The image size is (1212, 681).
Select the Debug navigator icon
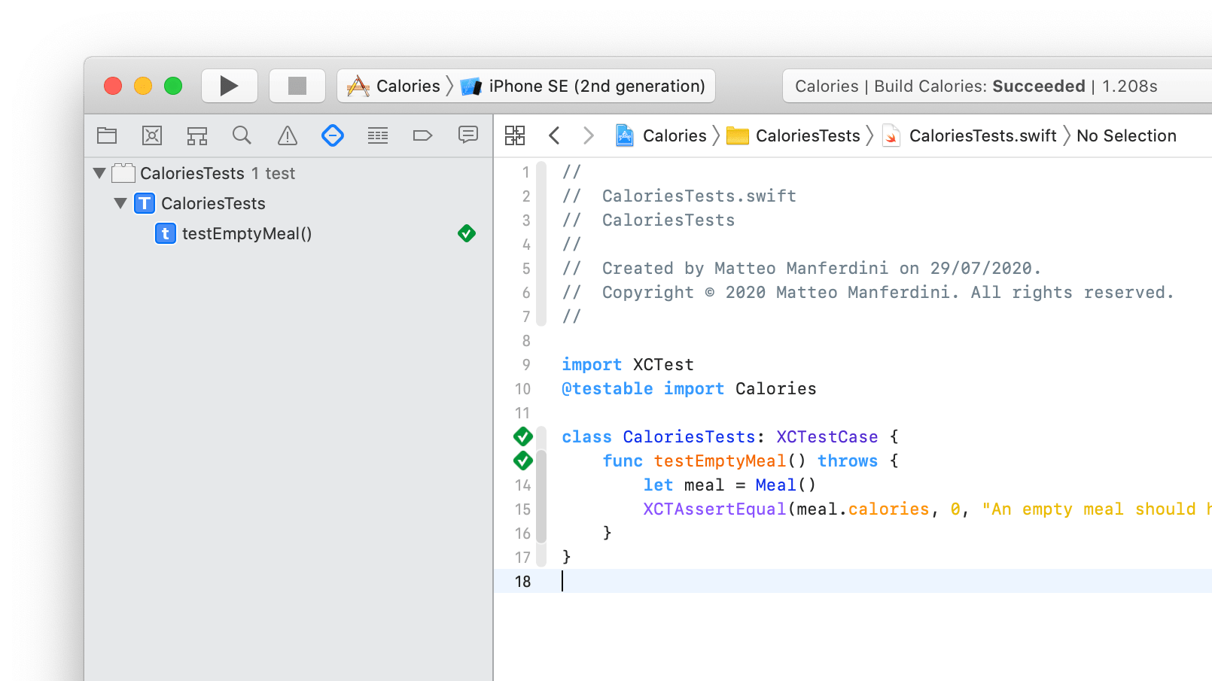tap(377, 135)
